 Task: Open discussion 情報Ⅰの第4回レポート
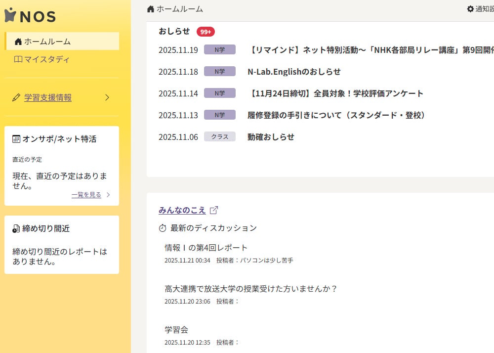[x=206, y=248]
